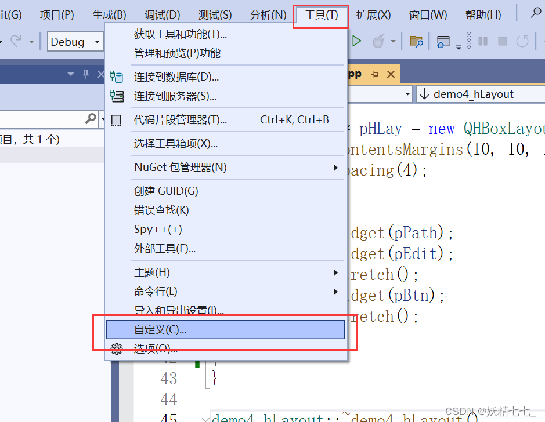The height and width of the screenshot is (422, 545).
Task: Pin the cpp editor tab
Action: (375, 74)
